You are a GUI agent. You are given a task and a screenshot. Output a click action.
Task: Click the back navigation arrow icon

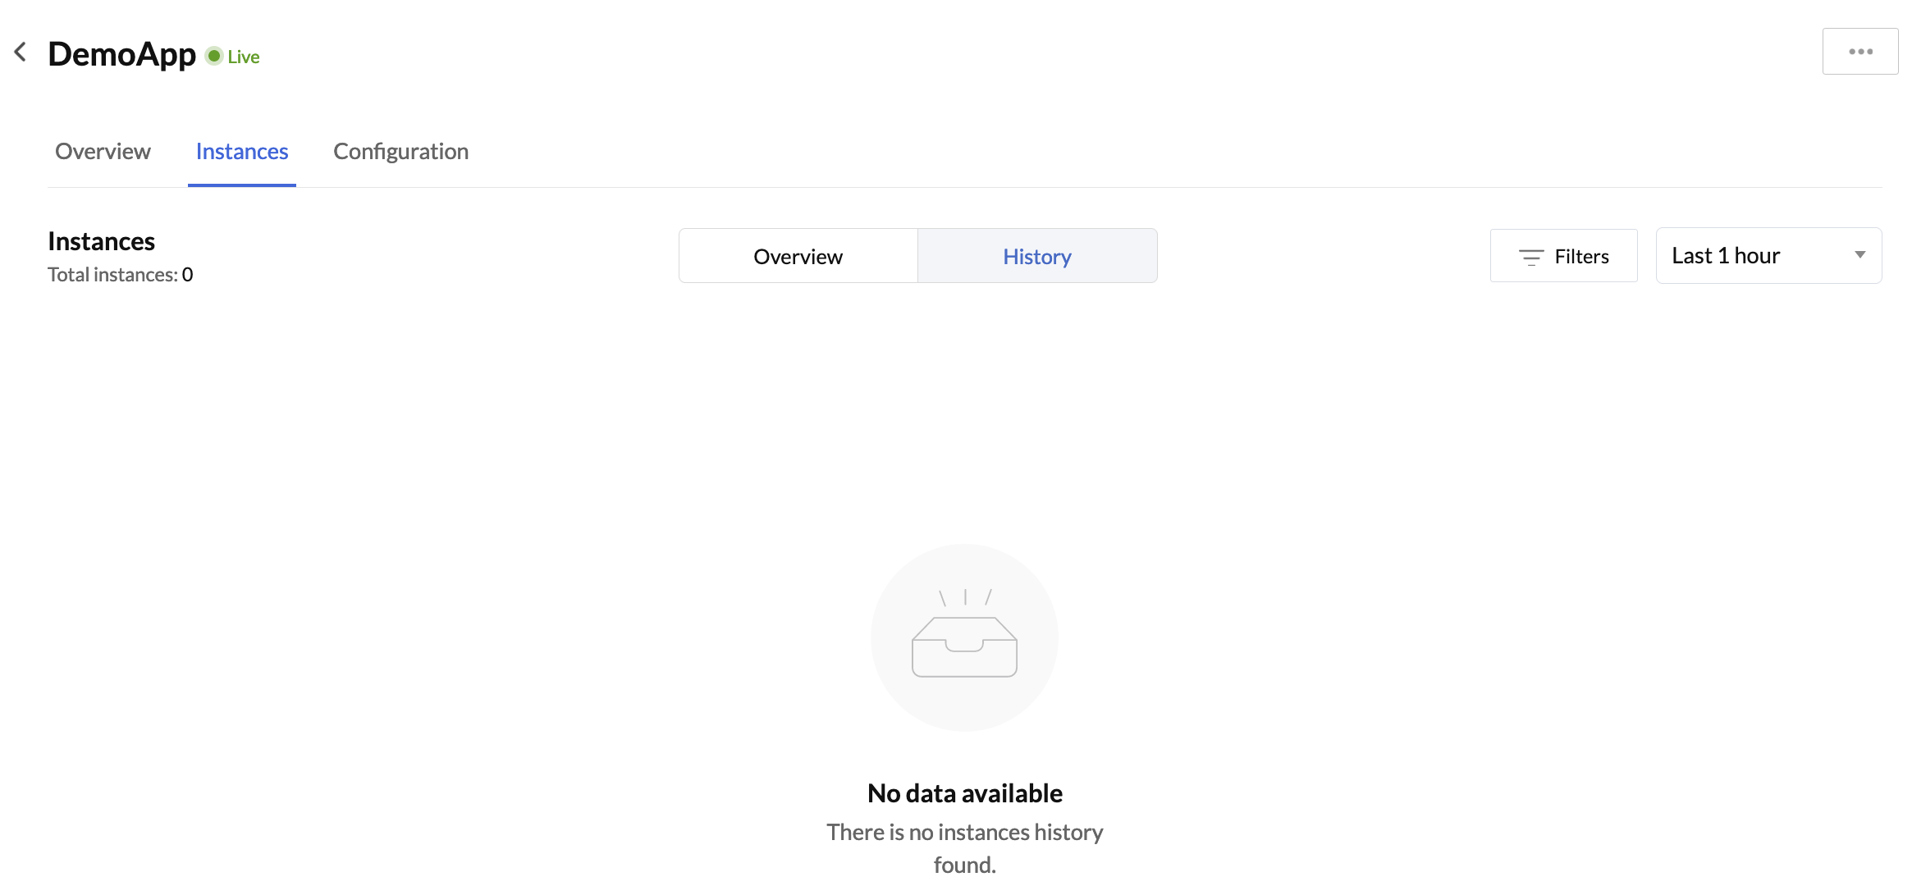tap(20, 51)
